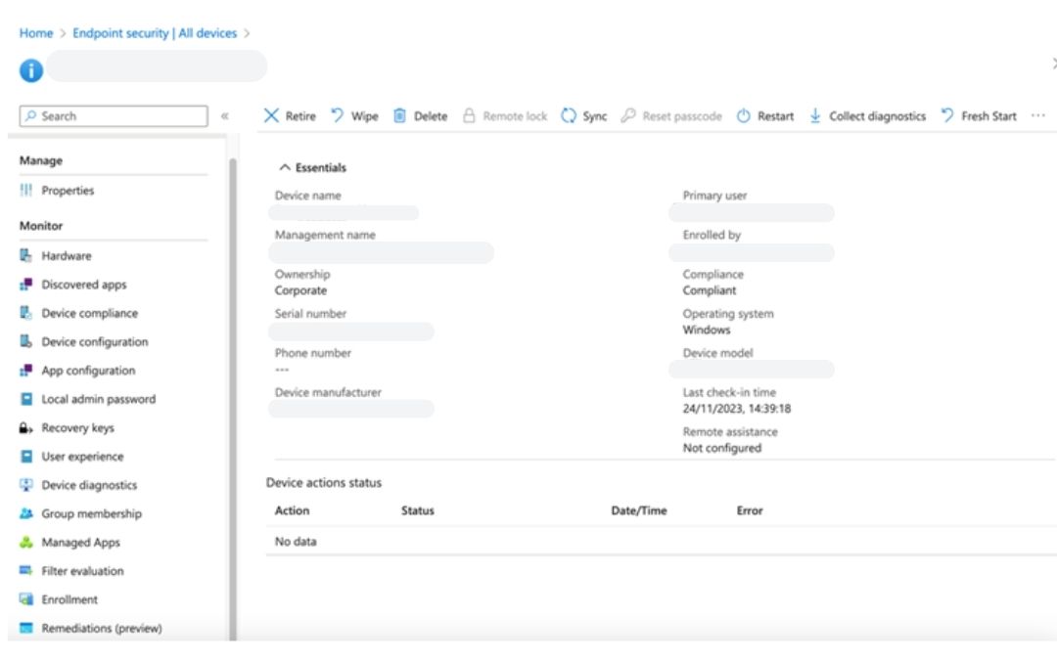
Task: Click the Wipe action icon
Action: click(x=337, y=115)
